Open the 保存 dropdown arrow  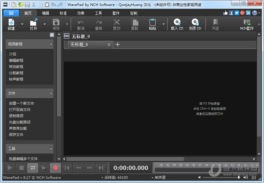click(x=67, y=24)
